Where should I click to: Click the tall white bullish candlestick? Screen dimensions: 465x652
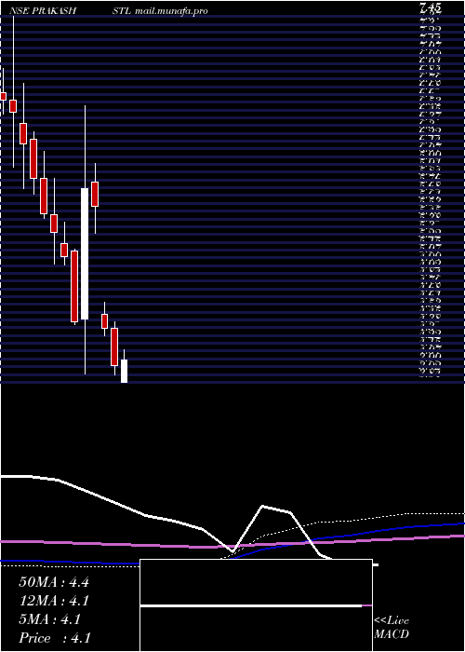[85, 253]
